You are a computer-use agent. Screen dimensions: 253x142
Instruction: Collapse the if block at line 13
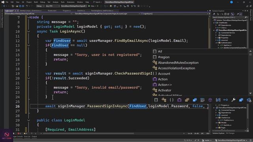(28, 45)
